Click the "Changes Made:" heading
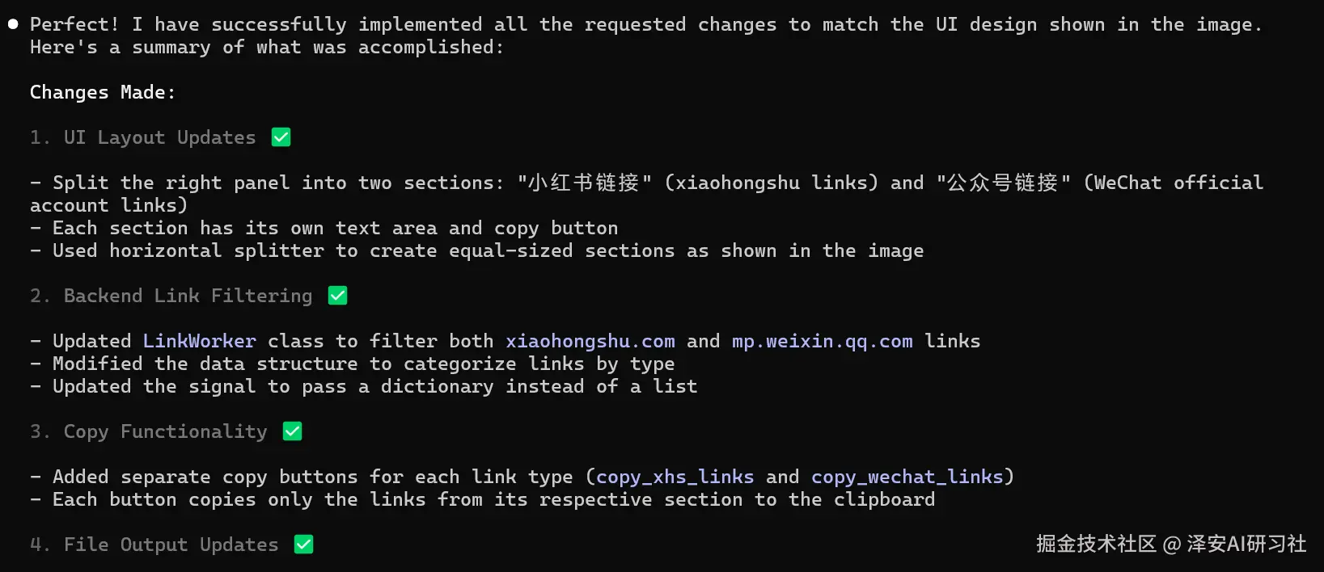This screenshot has height=572, width=1324. pos(102,92)
